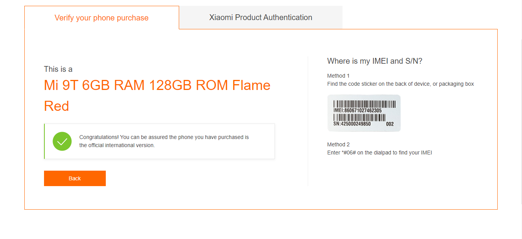This screenshot has width=522, height=239.
Task: Select the Verify your phone purchase tab
Action: 102,18
